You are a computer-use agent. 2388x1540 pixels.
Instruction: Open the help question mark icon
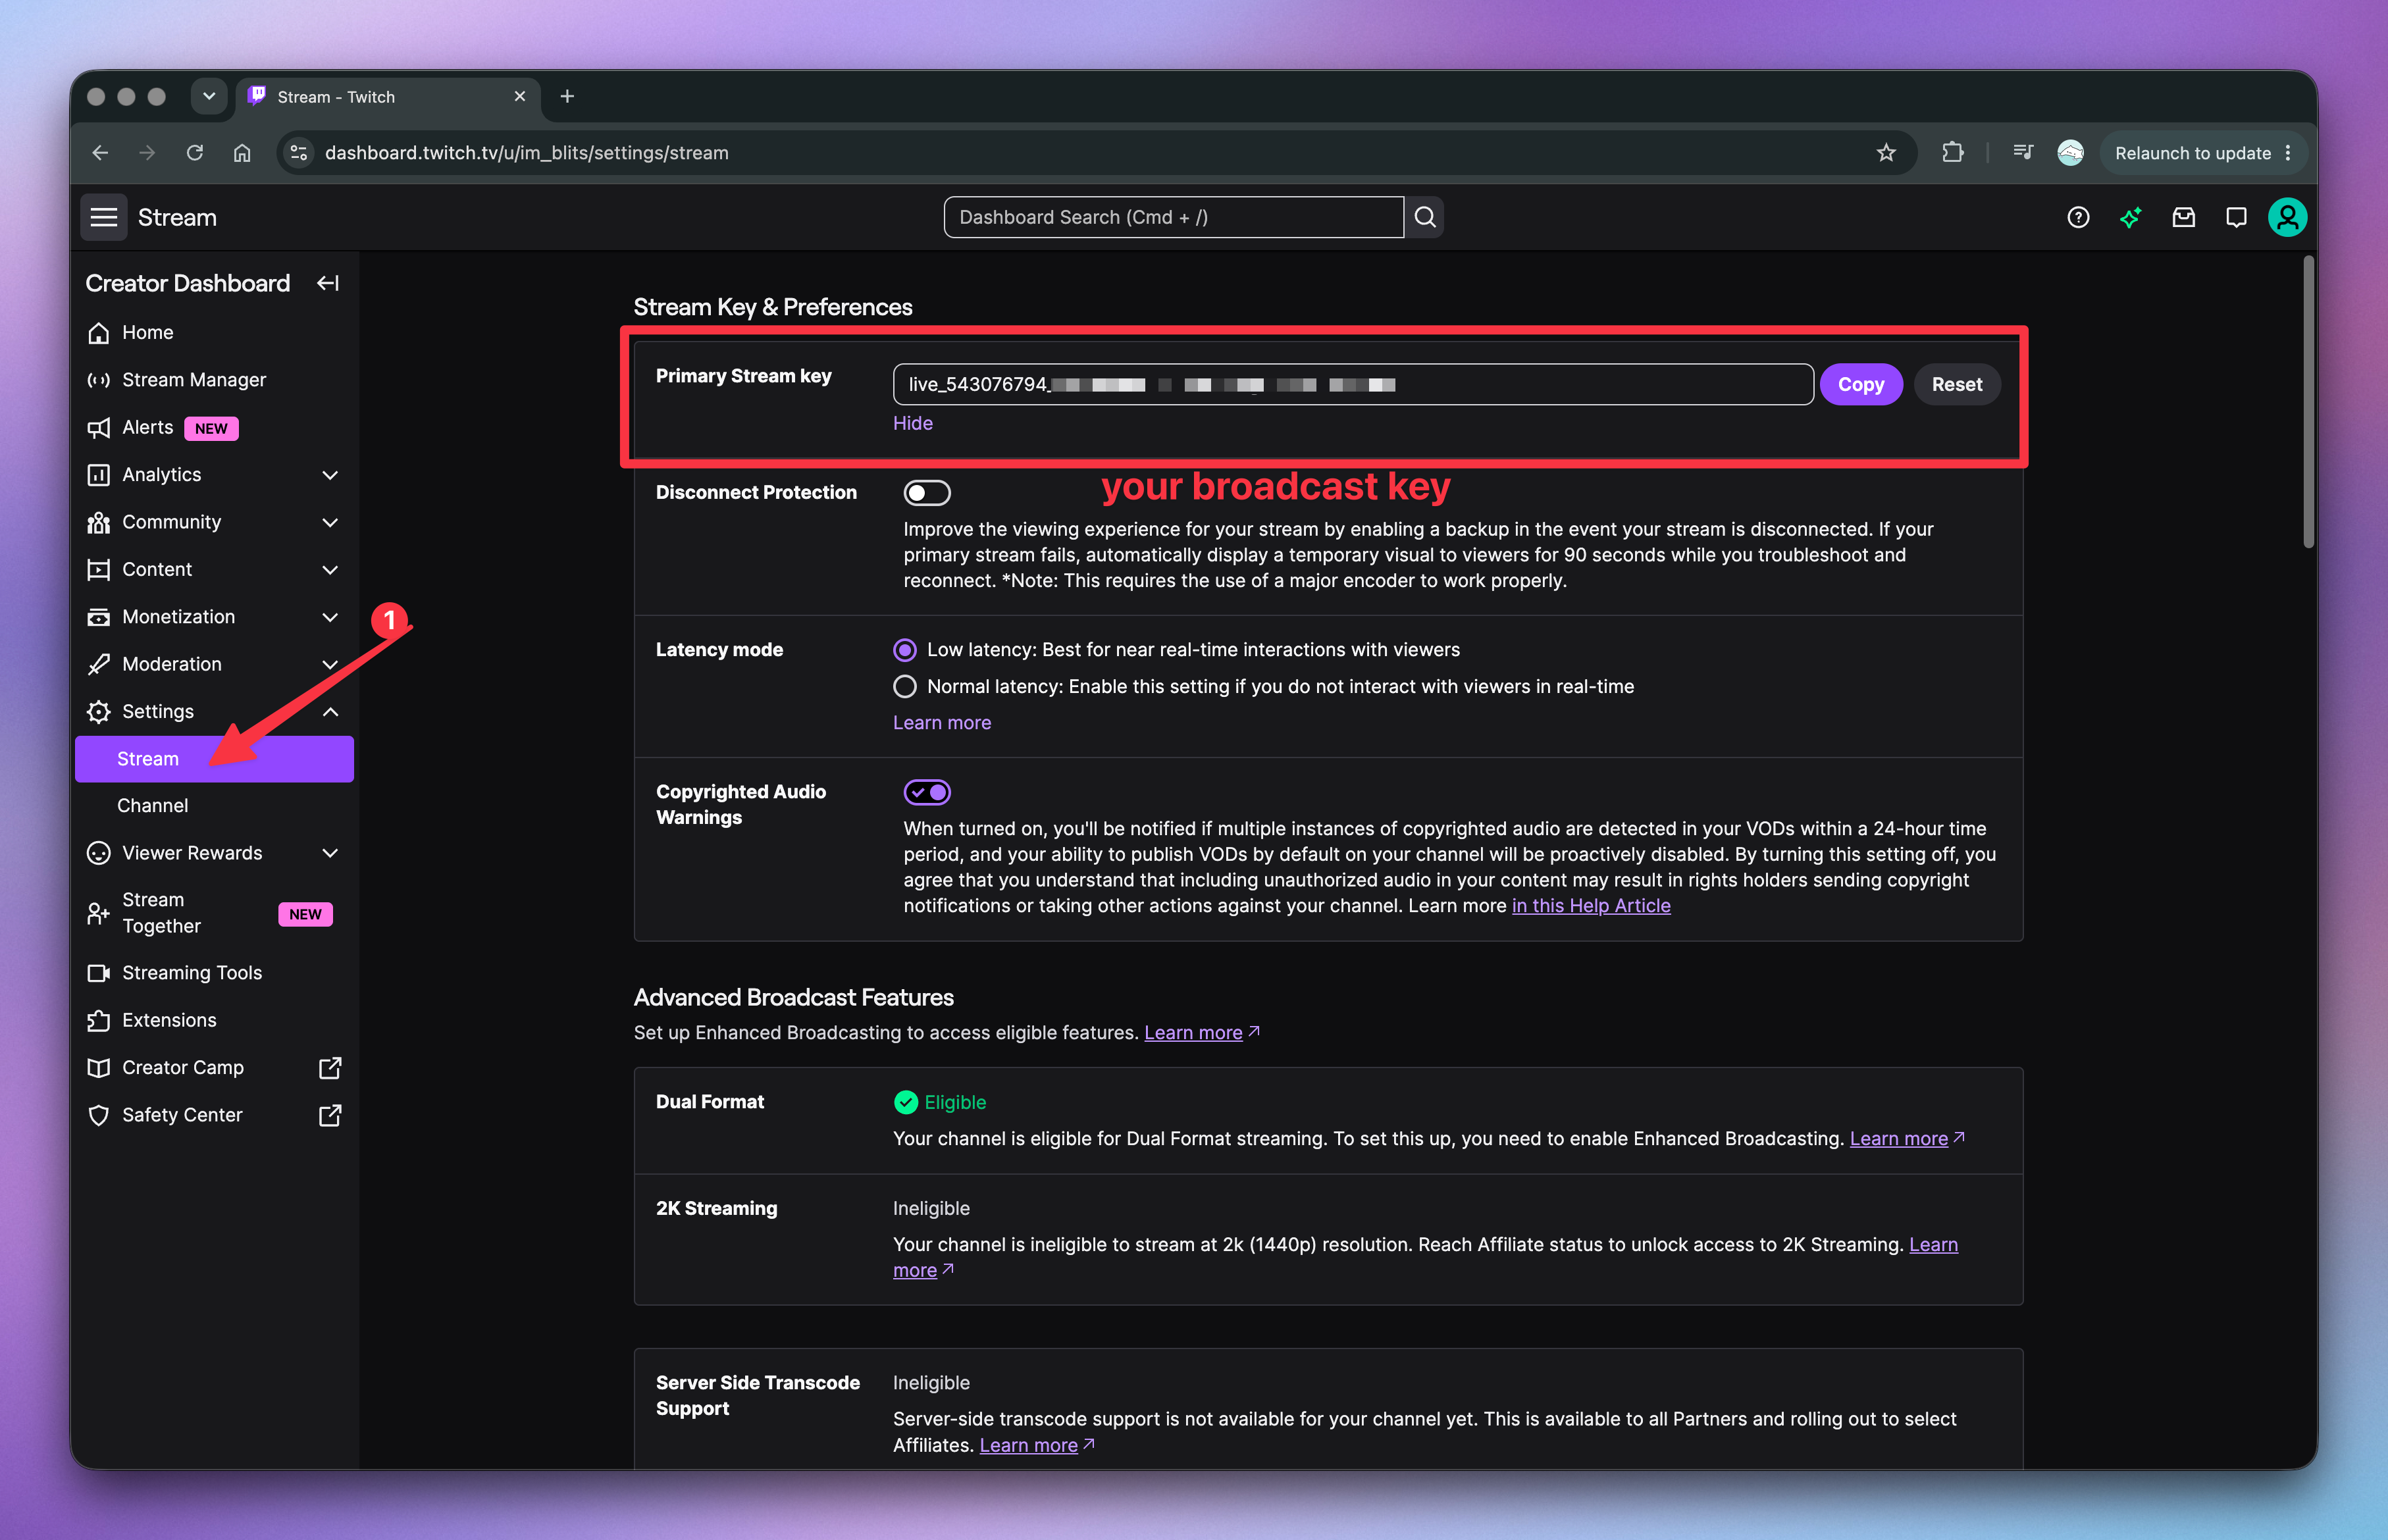pos(2078,217)
